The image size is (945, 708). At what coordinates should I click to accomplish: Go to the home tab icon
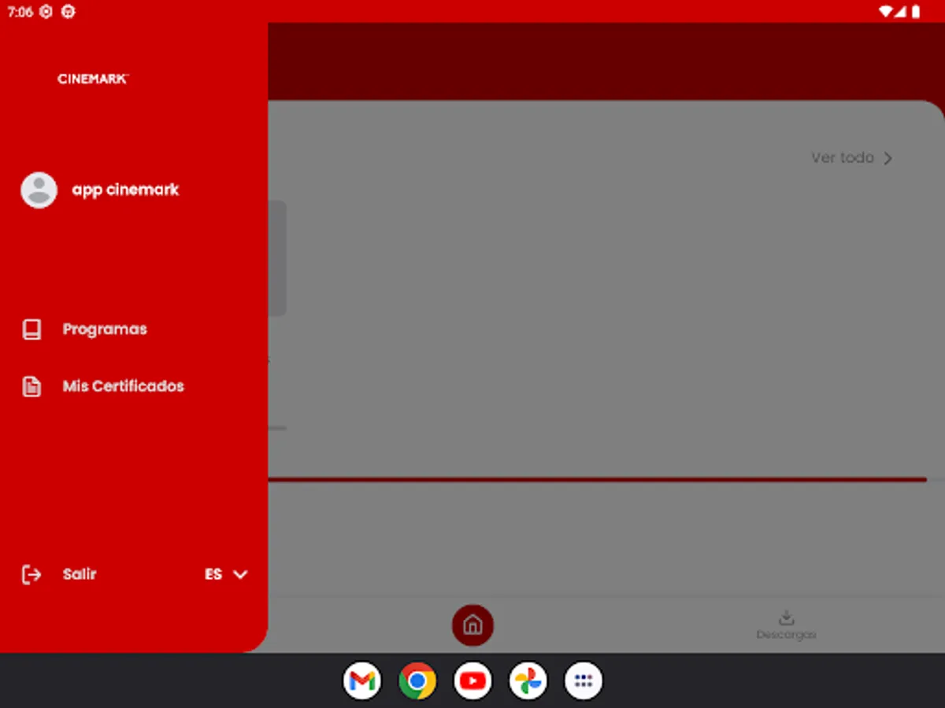pyautogui.click(x=472, y=625)
